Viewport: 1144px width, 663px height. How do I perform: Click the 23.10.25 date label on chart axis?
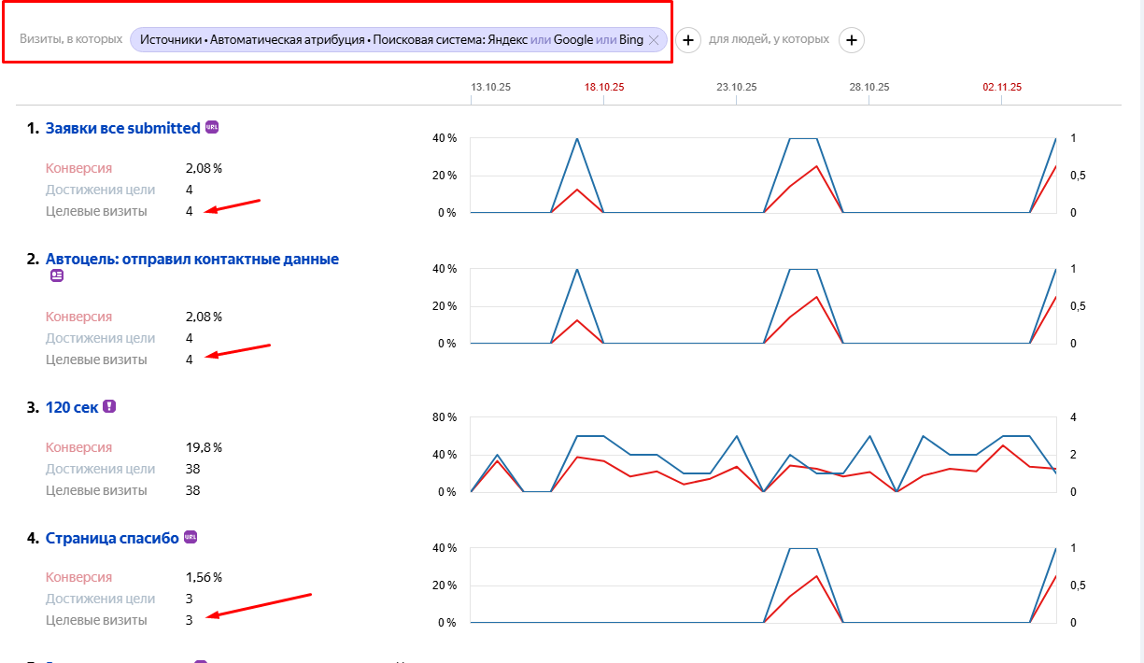tap(737, 87)
